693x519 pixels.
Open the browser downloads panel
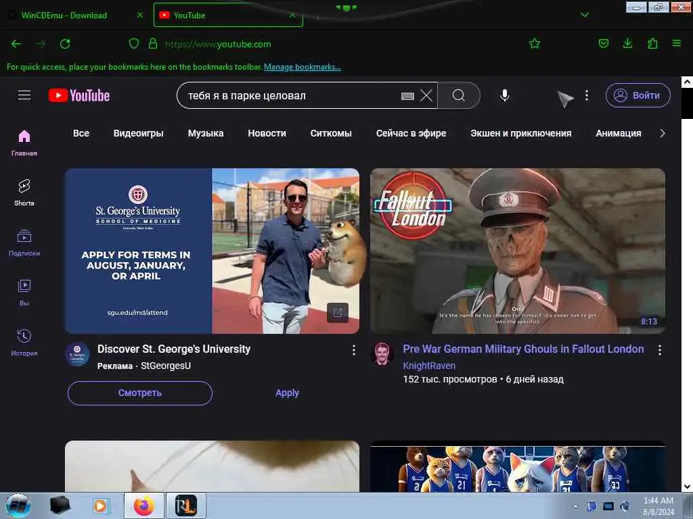point(627,44)
